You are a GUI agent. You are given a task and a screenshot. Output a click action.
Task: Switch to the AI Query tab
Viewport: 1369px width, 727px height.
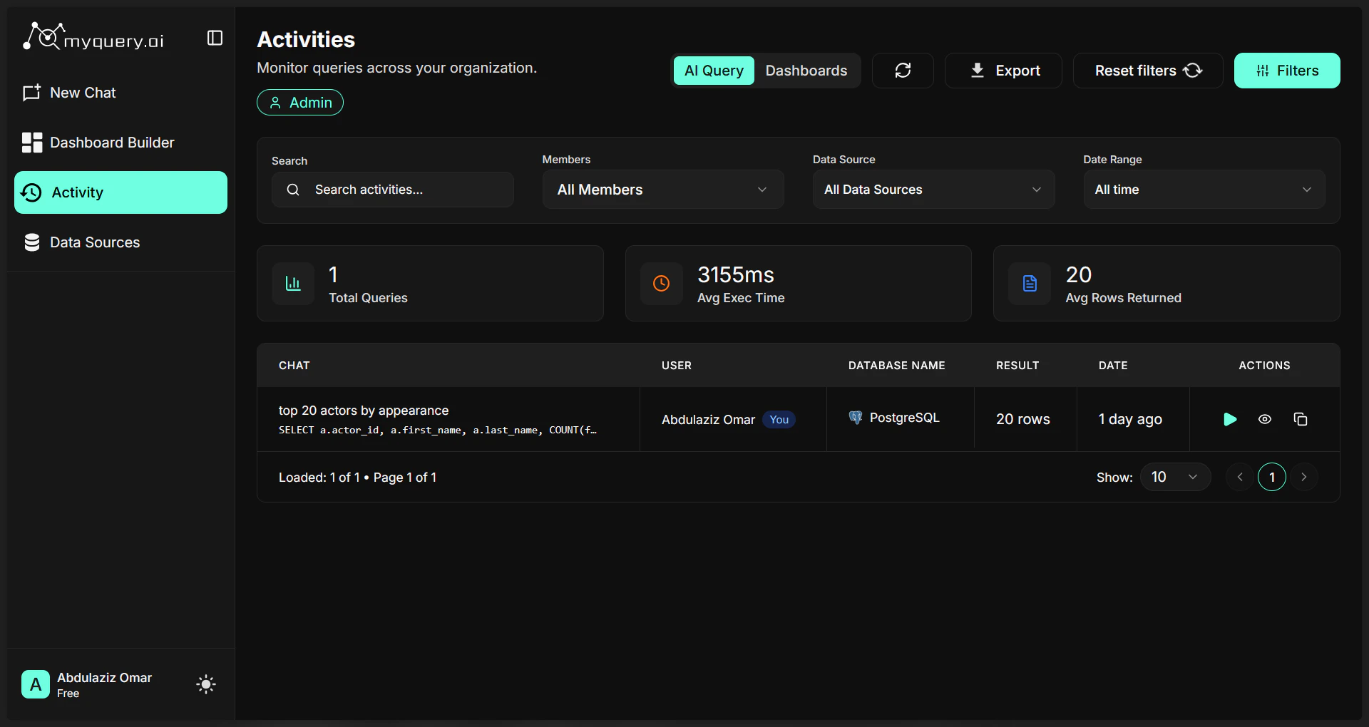[714, 71]
